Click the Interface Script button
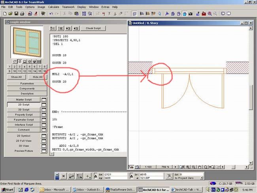The width and height of the screenshot is (257, 193). pos(24,125)
